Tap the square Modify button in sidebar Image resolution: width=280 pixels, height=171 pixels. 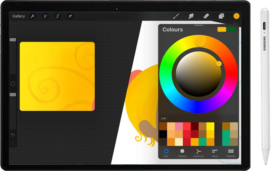point(13,84)
